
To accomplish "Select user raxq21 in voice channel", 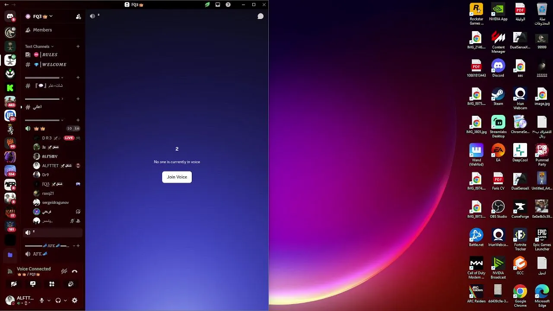I will coord(57,193).
